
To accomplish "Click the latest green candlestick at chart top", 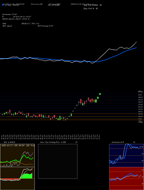I will (x=100, y=94).
